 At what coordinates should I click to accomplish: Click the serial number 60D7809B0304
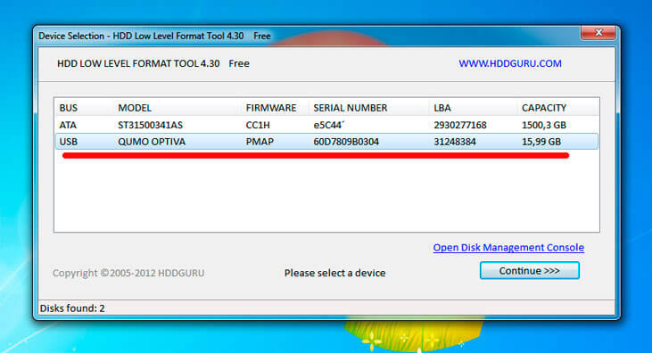(346, 142)
